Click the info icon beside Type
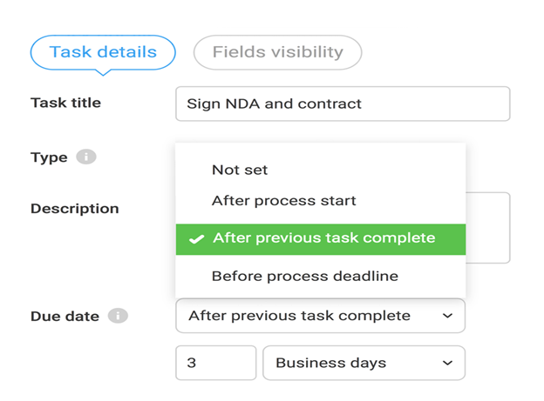Screen dimensions: 544x401 click(x=85, y=157)
